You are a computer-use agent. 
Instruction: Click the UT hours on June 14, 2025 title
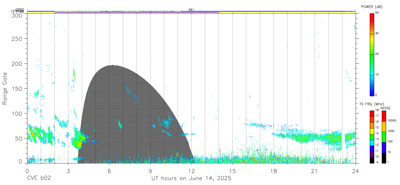[x=191, y=178]
